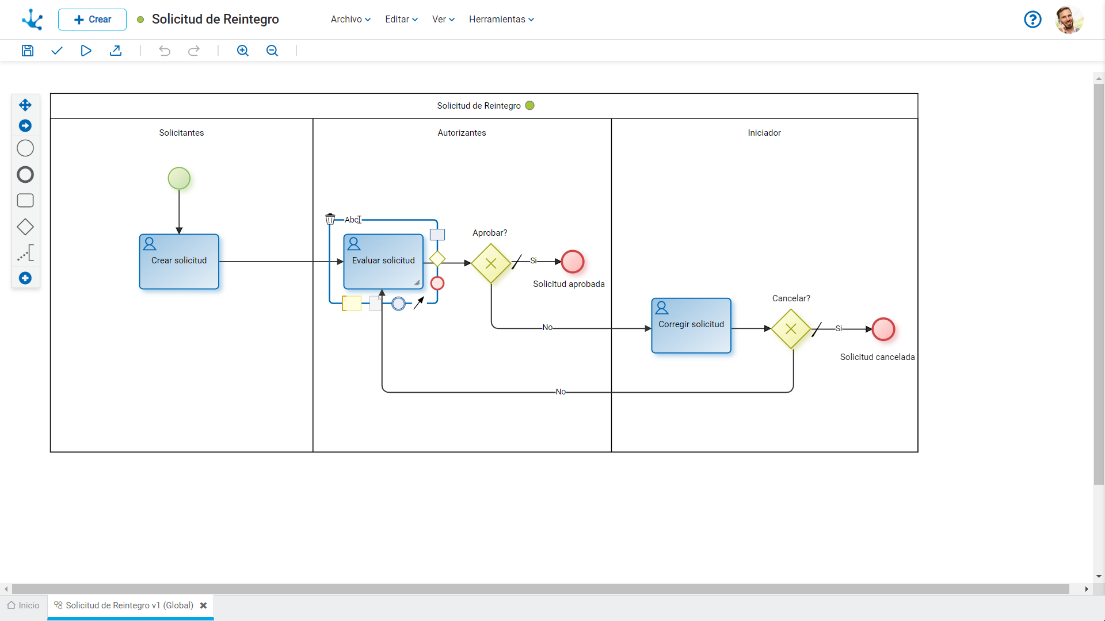Click the zoom in magnifier icon
Screen dimensions: 1105x621
[x=243, y=51]
